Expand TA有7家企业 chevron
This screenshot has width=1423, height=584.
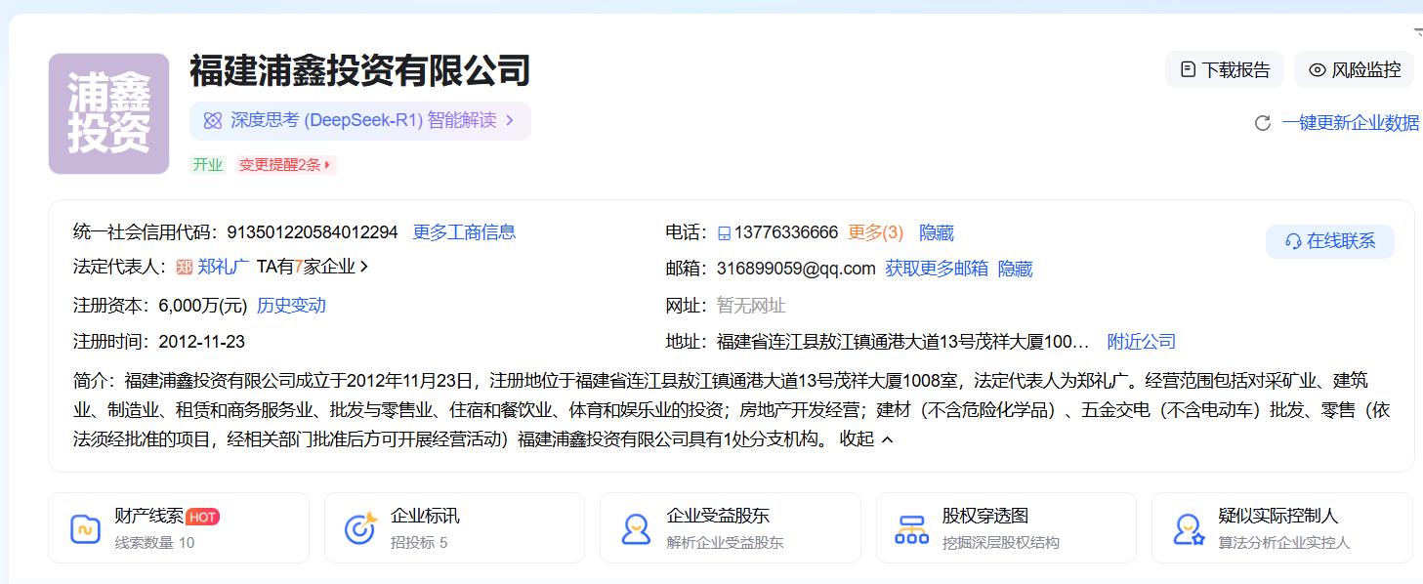click(364, 267)
